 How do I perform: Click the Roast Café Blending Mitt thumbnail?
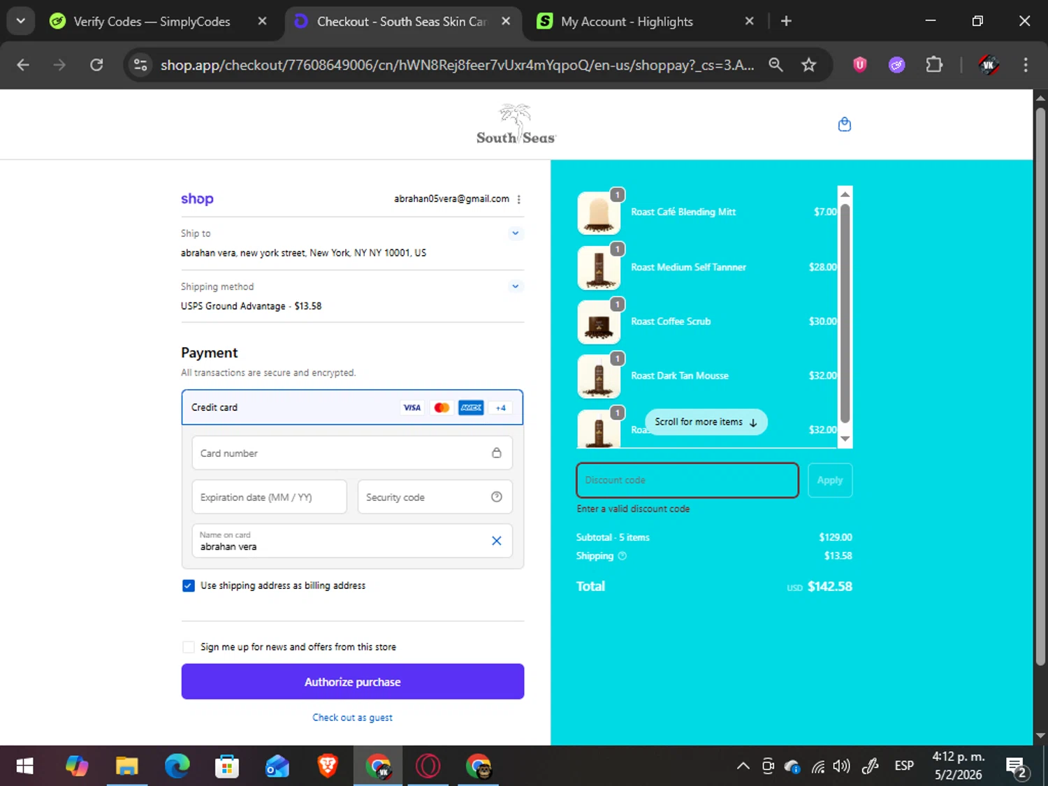(x=599, y=213)
